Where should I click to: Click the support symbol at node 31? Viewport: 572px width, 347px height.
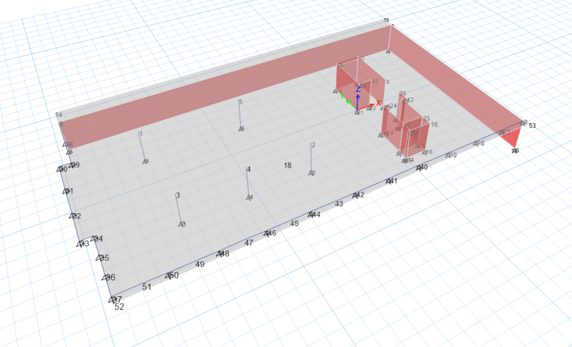click(x=66, y=191)
